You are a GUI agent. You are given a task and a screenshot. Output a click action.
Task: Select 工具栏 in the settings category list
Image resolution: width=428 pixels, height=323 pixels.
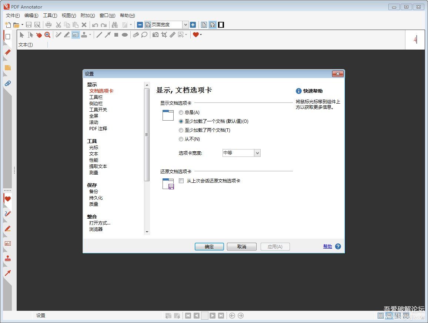click(96, 97)
